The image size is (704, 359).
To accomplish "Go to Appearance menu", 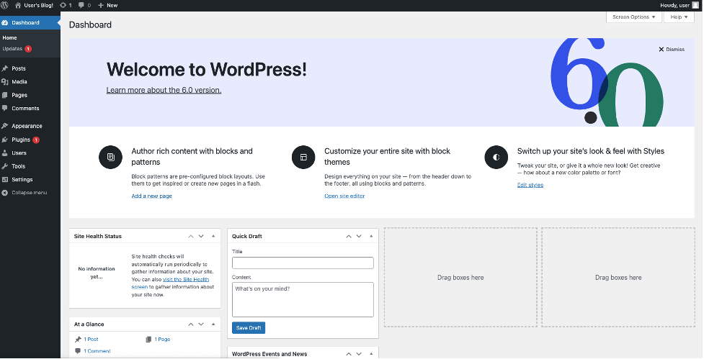I will click(27, 126).
